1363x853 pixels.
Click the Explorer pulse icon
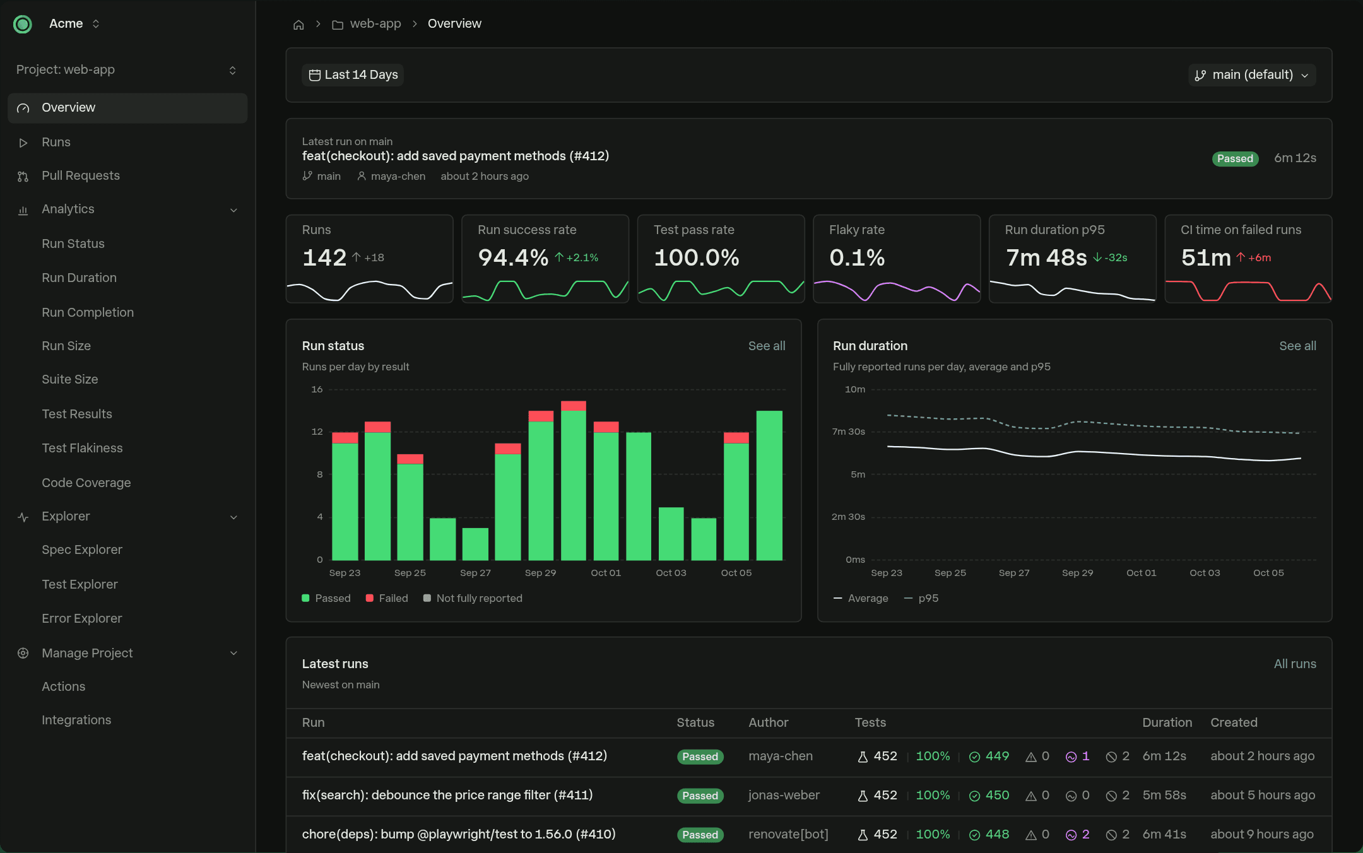tap(23, 517)
